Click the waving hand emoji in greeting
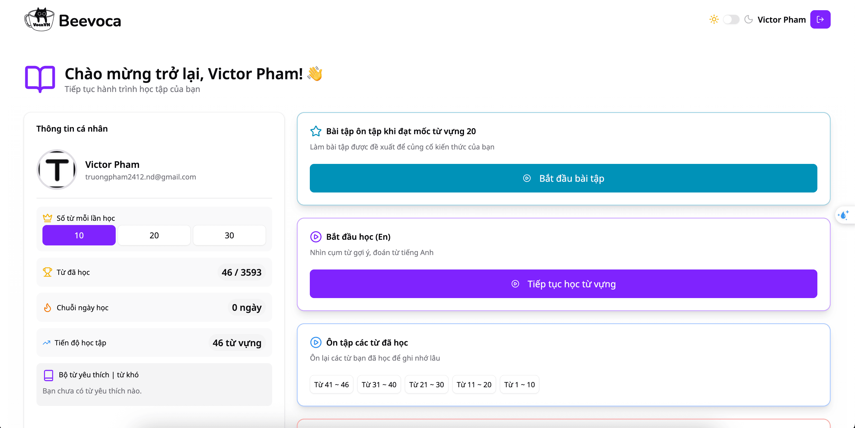Image resolution: width=855 pixels, height=428 pixels. click(x=315, y=73)
